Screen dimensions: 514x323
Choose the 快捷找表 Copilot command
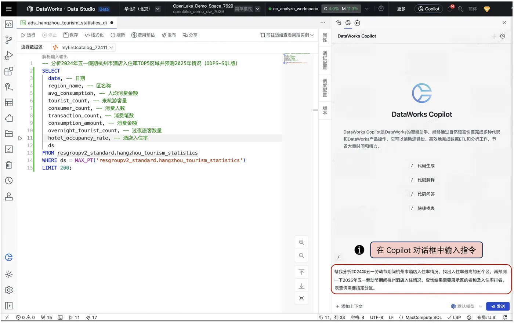422,208
